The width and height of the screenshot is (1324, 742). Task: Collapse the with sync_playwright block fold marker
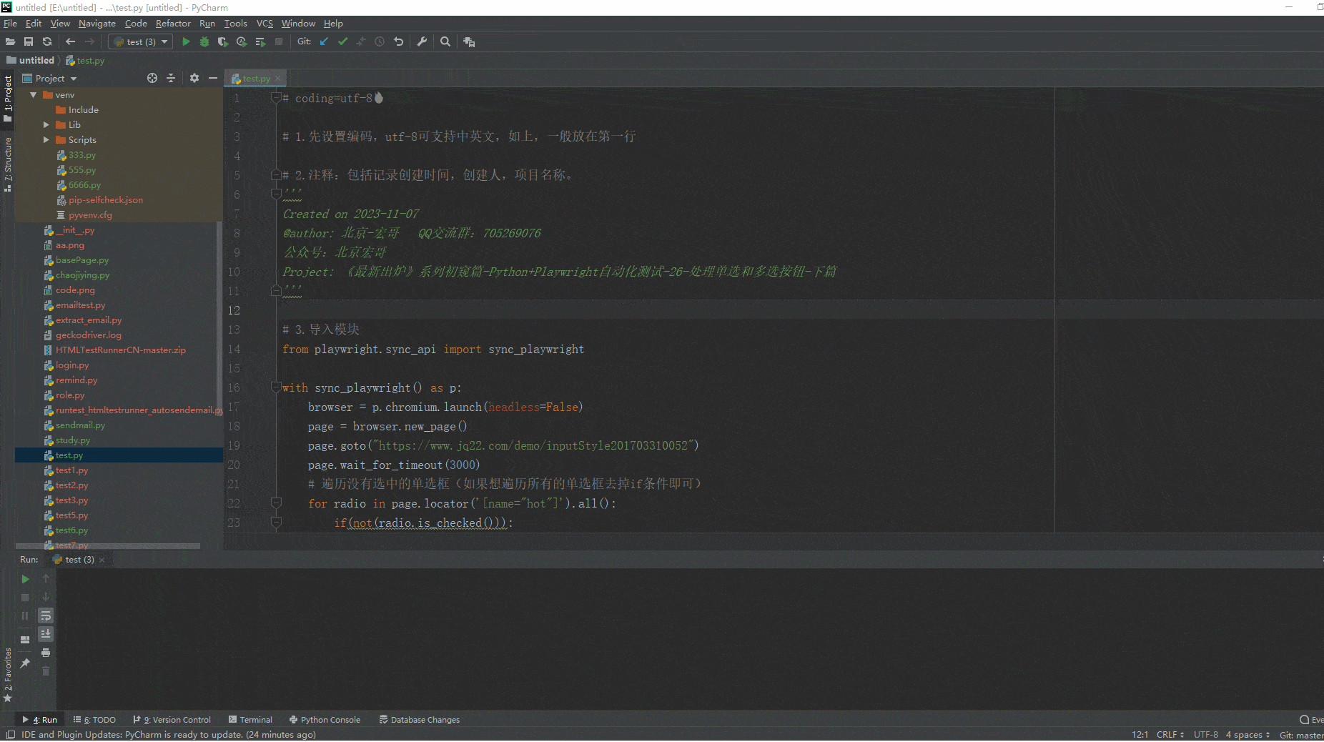click(276, 387)
